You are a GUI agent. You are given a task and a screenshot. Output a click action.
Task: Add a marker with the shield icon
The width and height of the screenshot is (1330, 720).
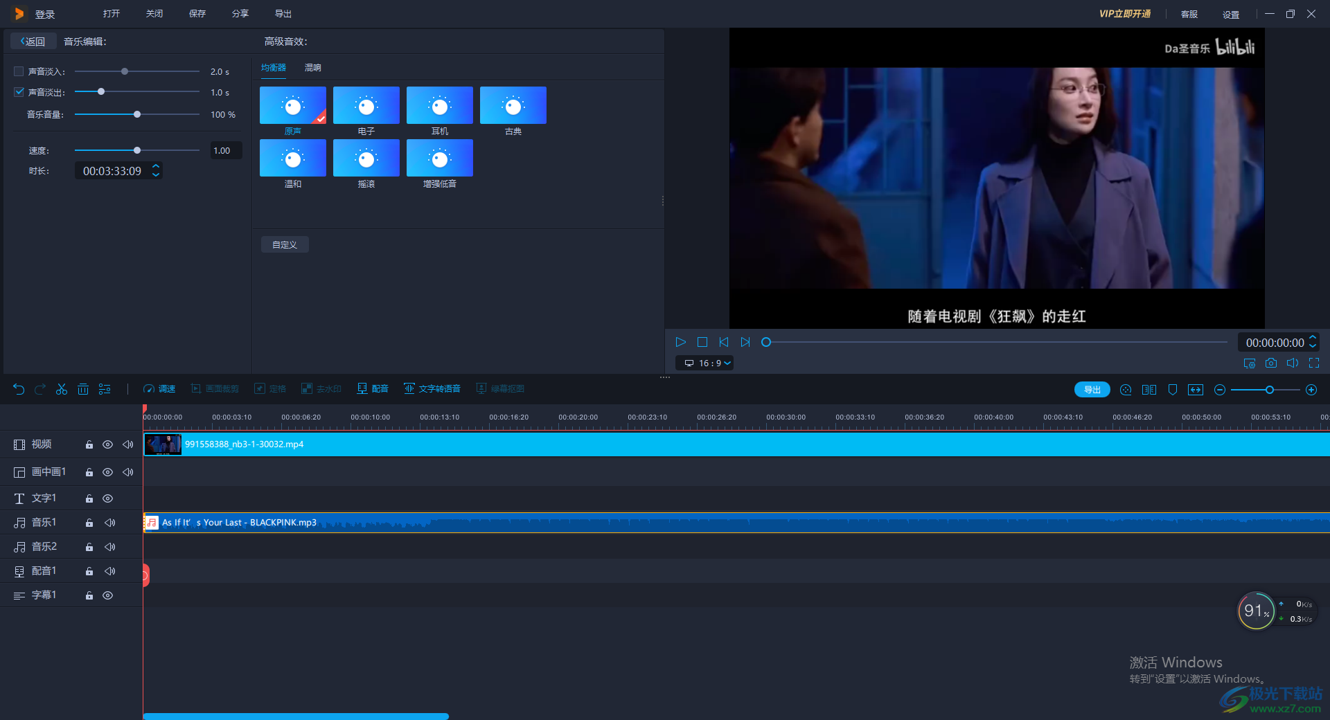pos(1173,390)
